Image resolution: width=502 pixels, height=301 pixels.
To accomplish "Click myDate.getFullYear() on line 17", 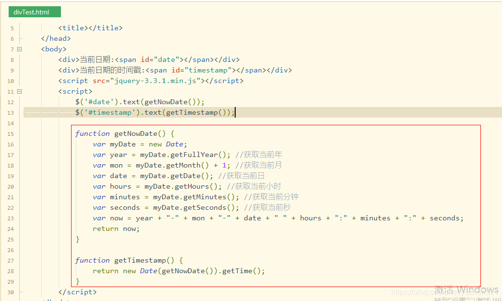I will (x=183, y=155).
